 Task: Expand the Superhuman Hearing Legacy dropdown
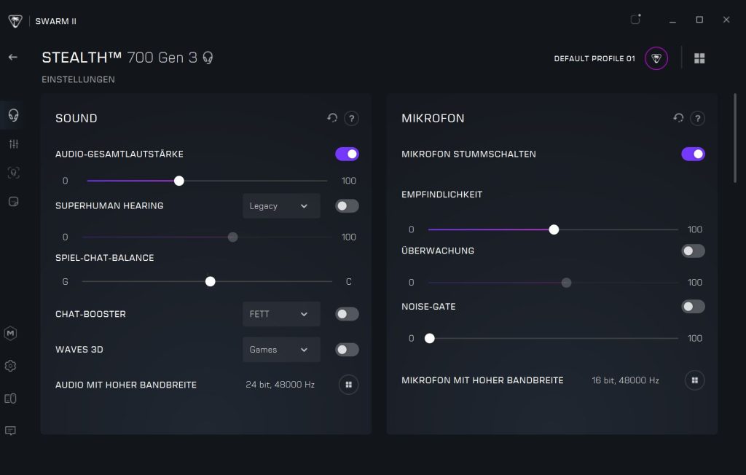click(x=280, y=206)
